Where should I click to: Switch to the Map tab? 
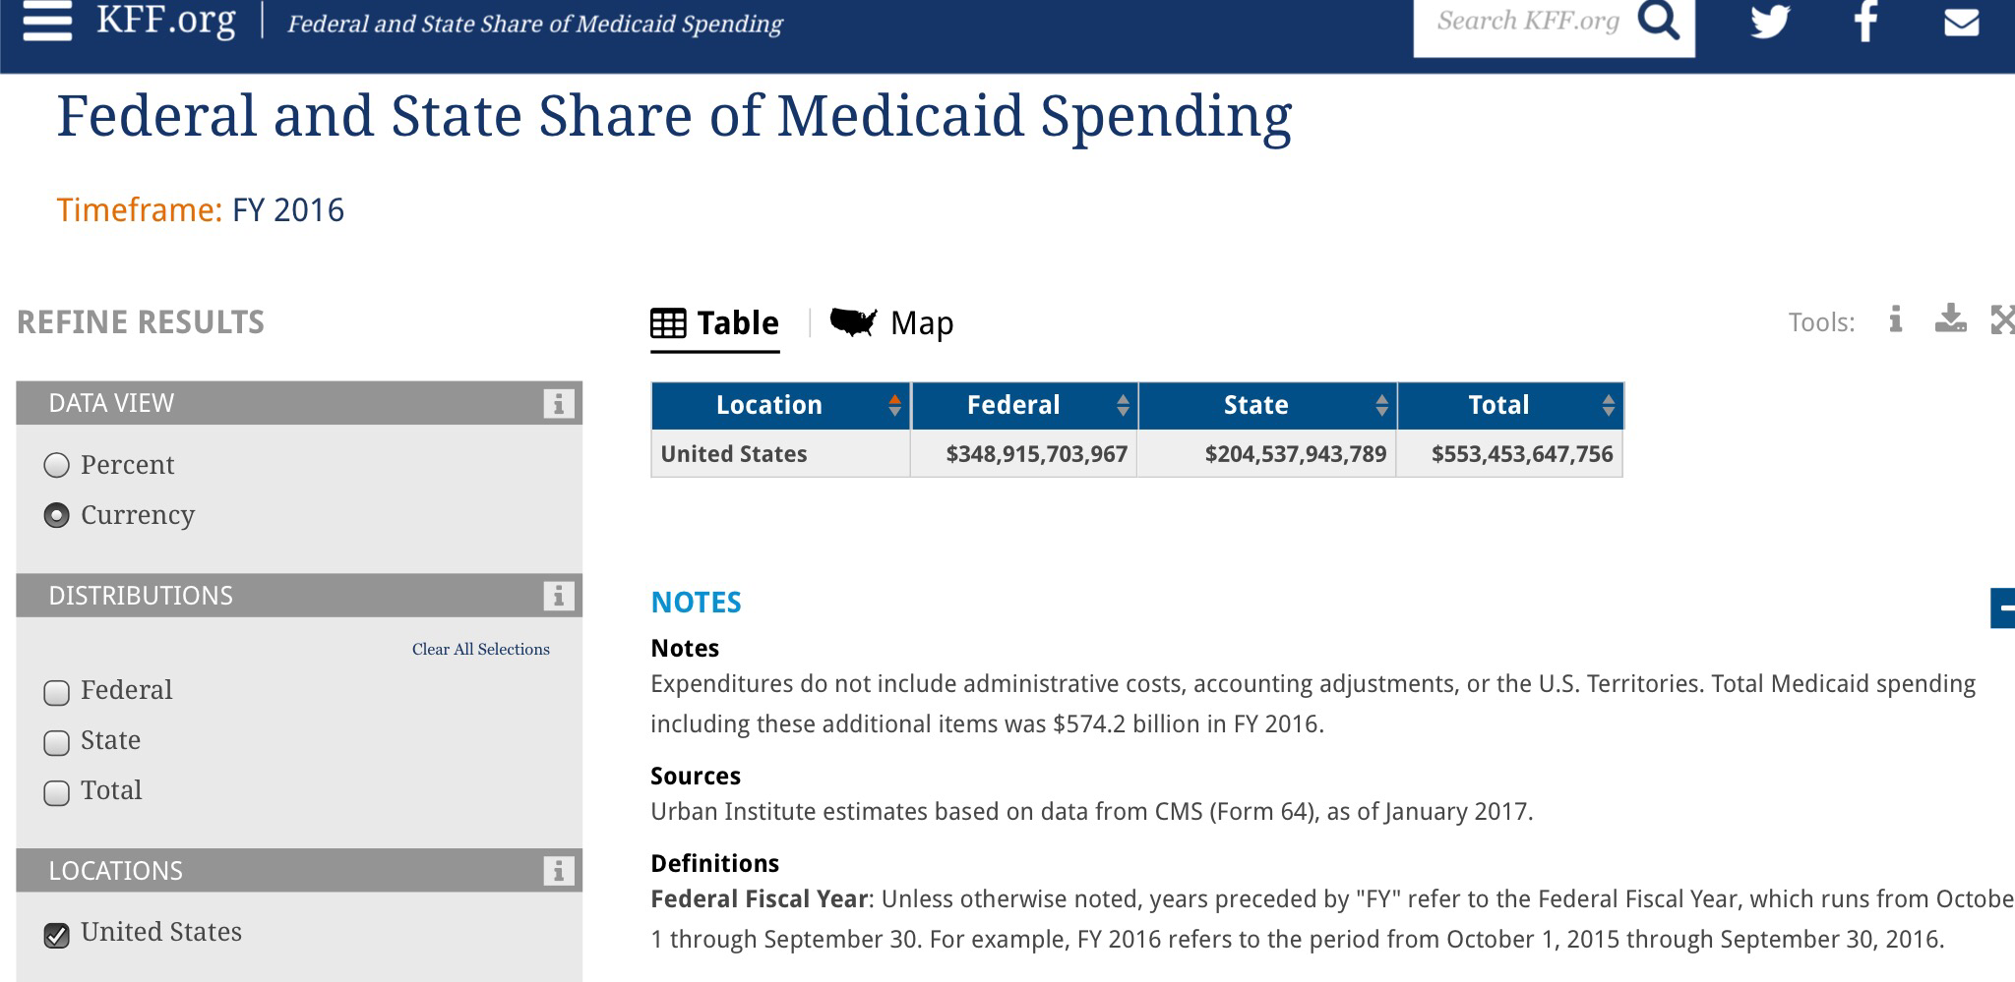[892, 322]
